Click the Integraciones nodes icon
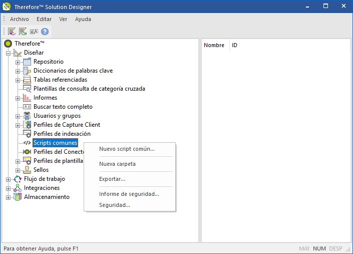This screenshot has width=353, height=254. pos(18,188)
